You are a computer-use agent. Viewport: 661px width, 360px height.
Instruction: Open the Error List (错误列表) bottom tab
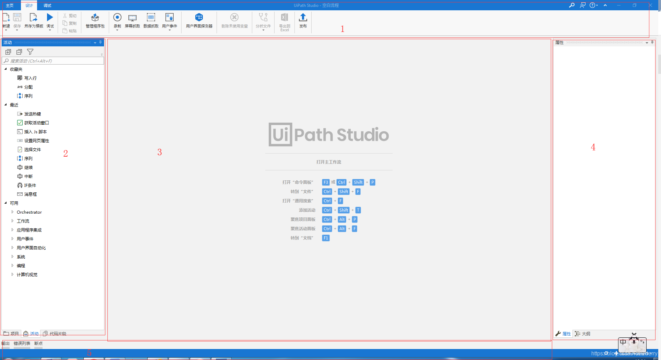click(22, 343)
